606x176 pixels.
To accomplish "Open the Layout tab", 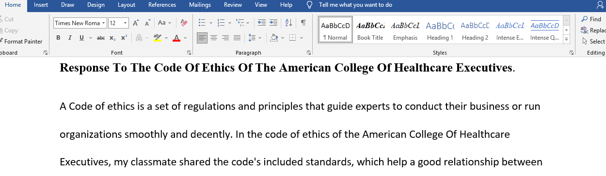I will click(x=127, y=5).
